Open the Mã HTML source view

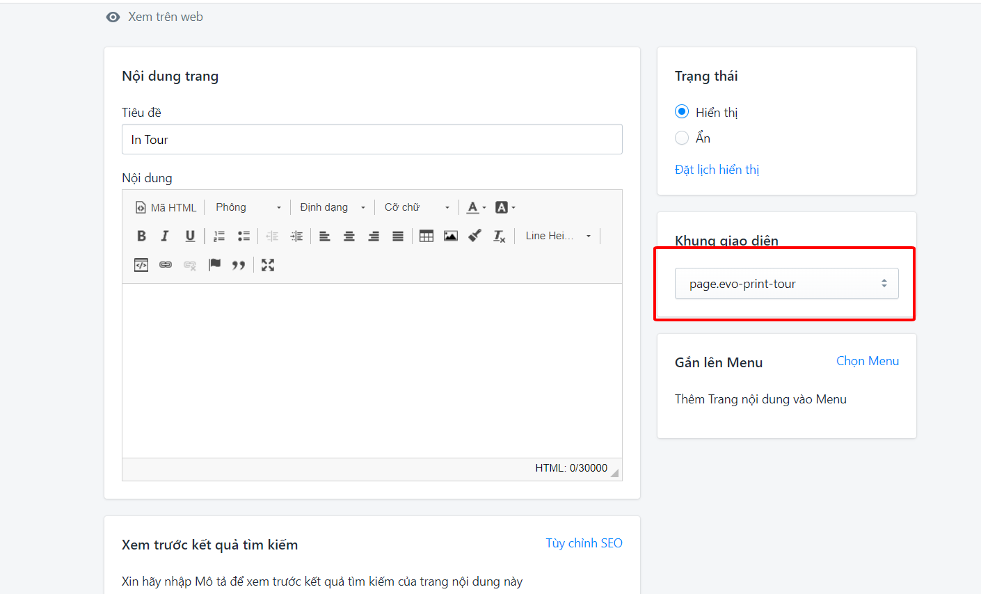(166, 207)
